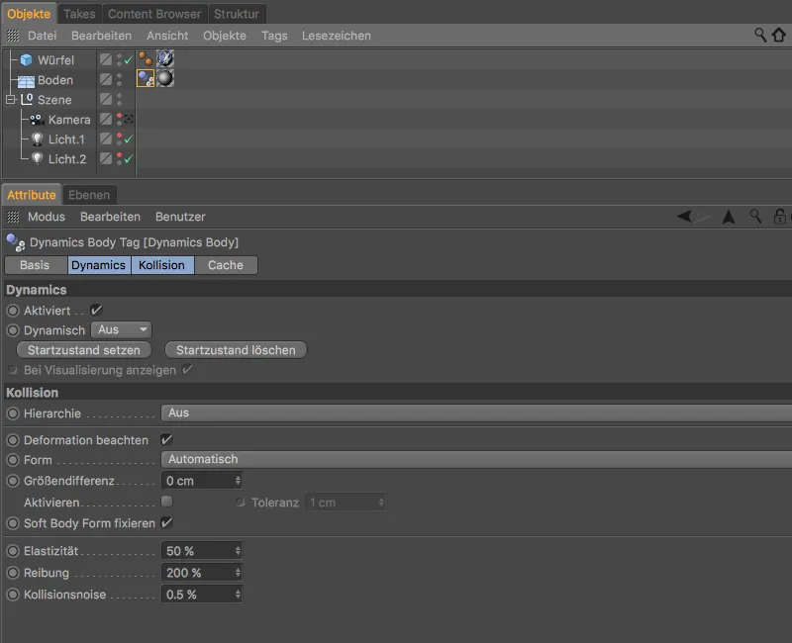Open the Form dropdown showing Automatisch
The width and height of the screenshot is (792, 643).
476,459
